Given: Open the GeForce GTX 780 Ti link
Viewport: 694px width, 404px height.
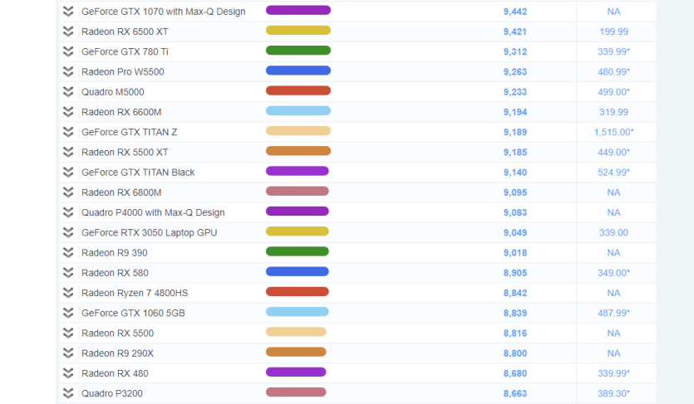Looking at the screenshot, I should [x=125, y=51].
